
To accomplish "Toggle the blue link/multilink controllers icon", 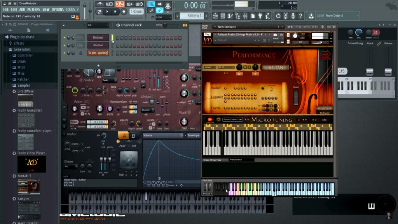I will 159,10.
